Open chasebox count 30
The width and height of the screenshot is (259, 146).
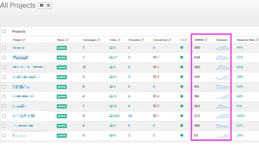[130, 116]
